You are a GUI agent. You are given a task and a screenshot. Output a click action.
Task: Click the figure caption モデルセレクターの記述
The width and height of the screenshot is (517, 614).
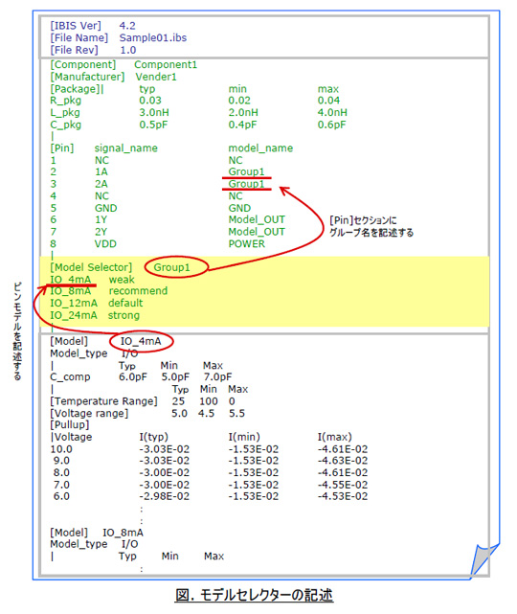[x=266, y=596]
